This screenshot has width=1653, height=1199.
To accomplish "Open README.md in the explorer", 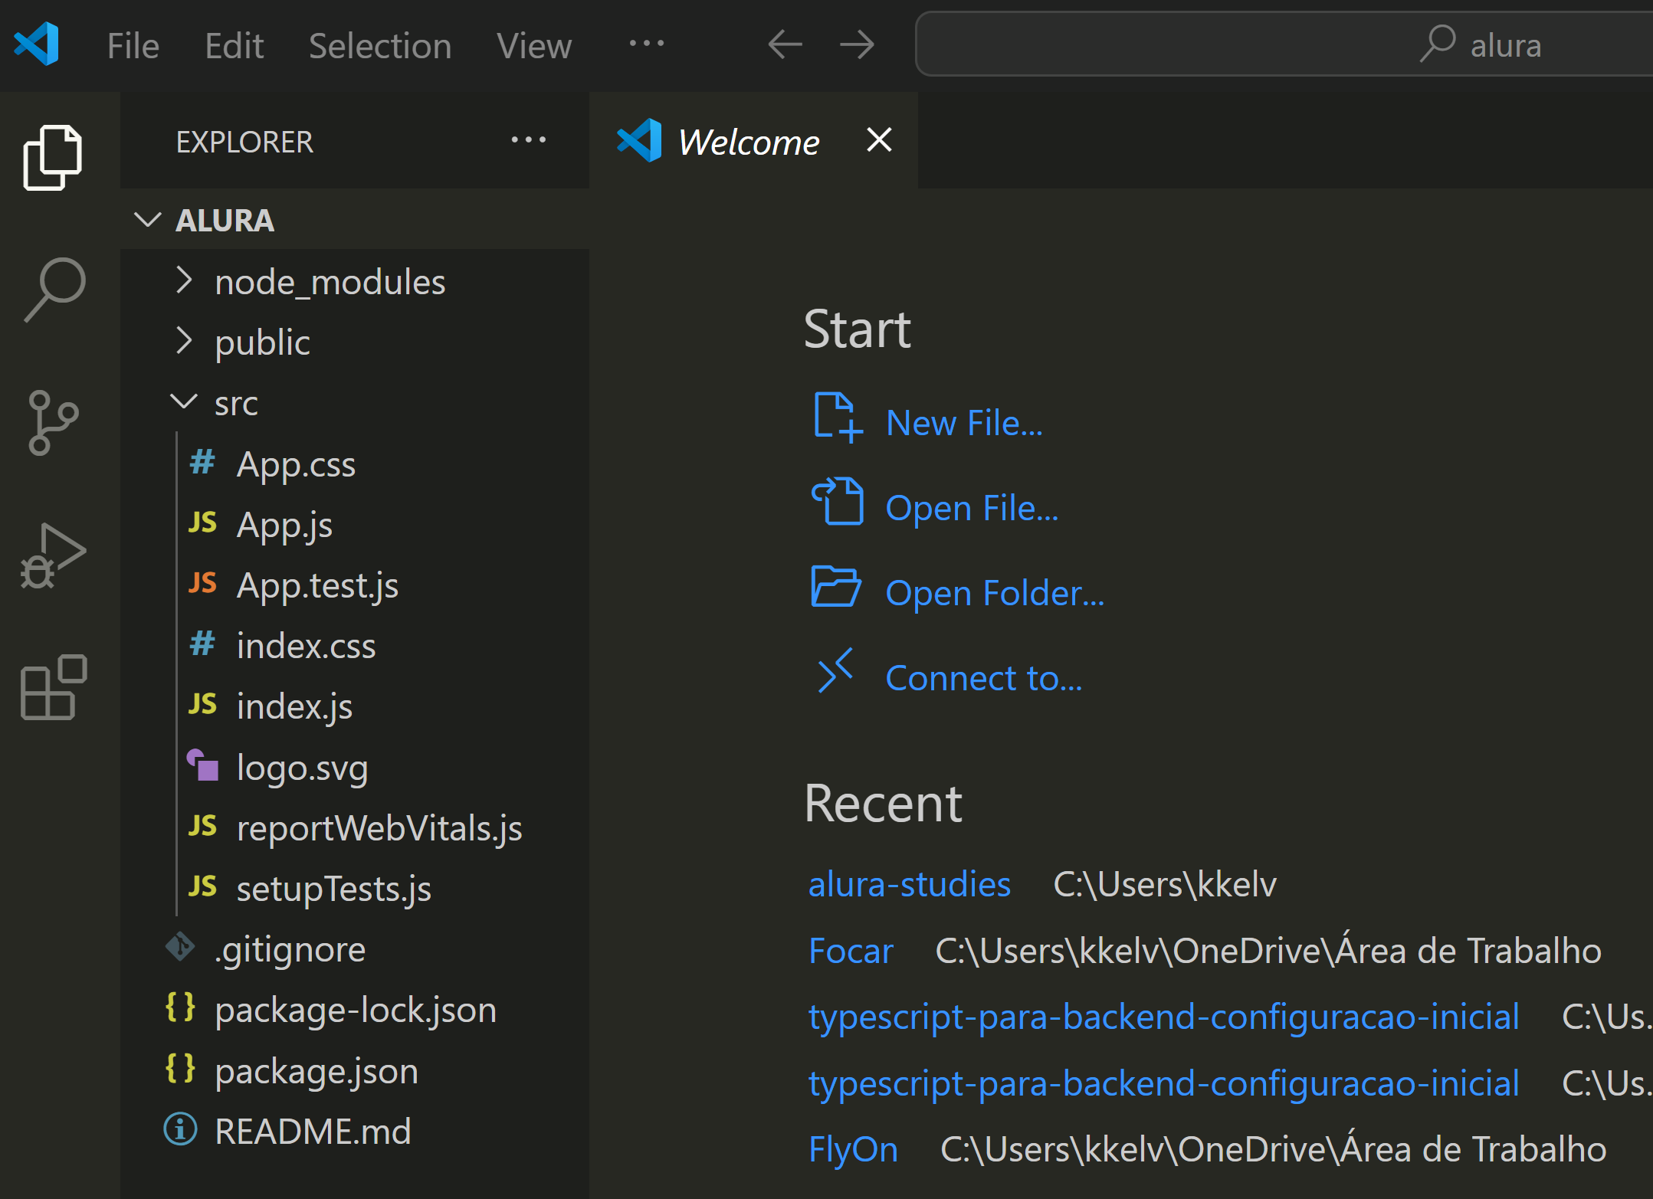I will point(313,1131).
